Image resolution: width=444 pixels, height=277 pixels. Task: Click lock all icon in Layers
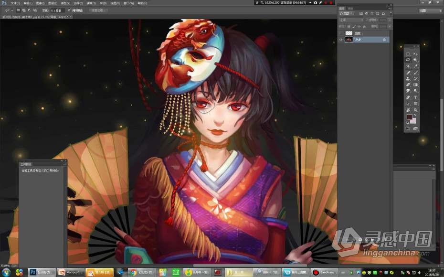click(x=364, y=27)
